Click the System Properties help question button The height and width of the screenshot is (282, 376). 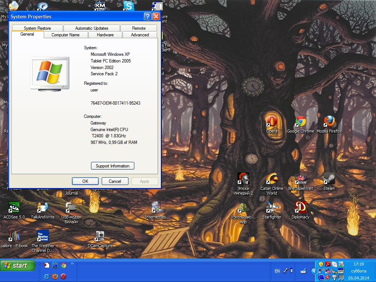[148, 16]
